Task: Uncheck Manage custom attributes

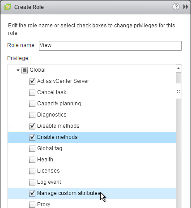Action: 32,193
